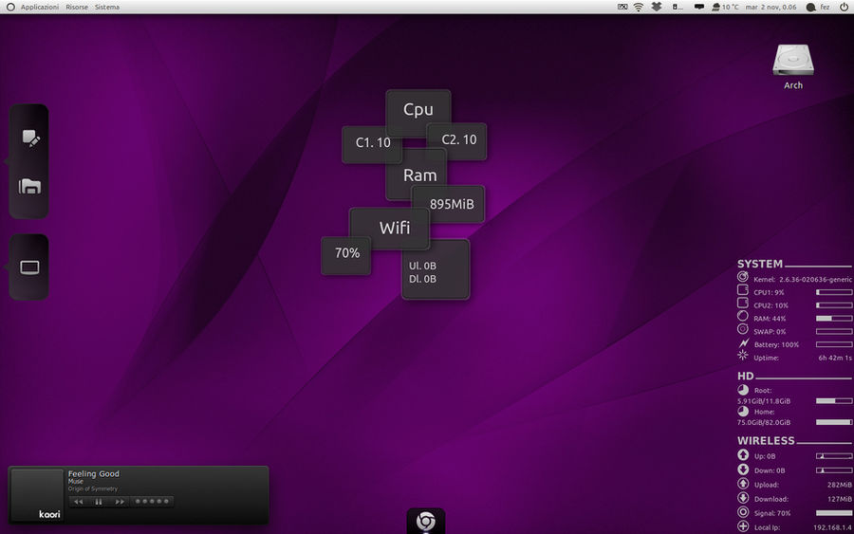Image resolution: width=854 pixels, height=534 pixels.
Task: Click the Battery 100% bar
Action: click(x=834, y=344)
